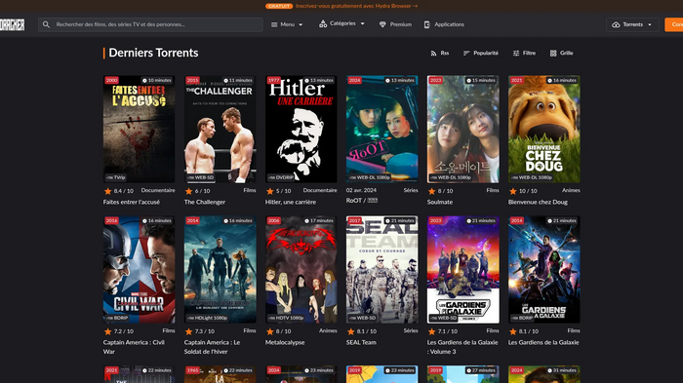The width and height of the screenshot is (683, 383).
Task: Click the title text Captain America : Civil War
Action: (x=134, y=347)
